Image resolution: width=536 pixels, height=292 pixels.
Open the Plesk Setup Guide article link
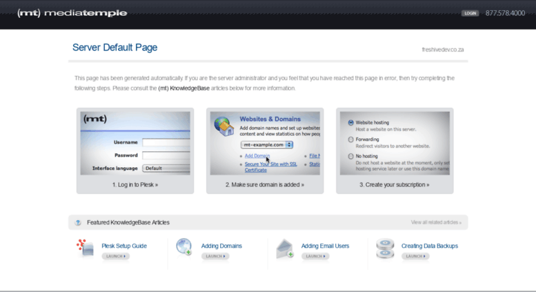tap(124, 246)
